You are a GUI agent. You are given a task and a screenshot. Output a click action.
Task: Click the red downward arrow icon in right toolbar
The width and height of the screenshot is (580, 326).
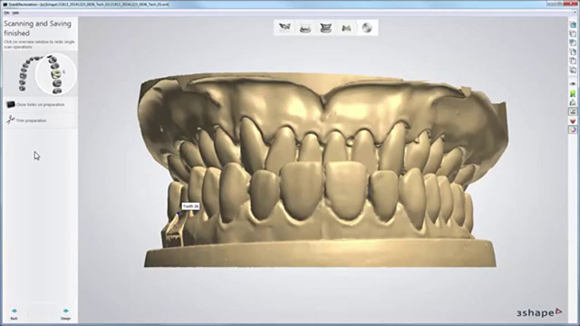click(573, 120)
